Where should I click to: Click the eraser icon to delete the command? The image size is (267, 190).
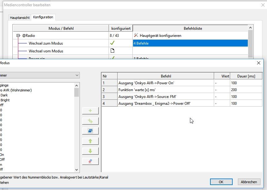tap(90, 161)
